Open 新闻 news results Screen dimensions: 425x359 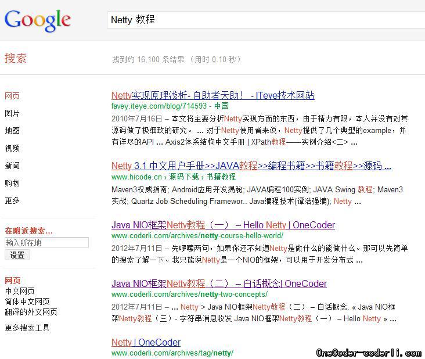pos(12,166)
